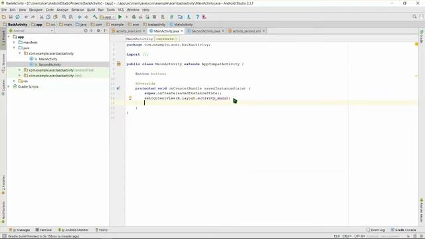This screenshot has height=239, width=425.
Task: Click the Replace toolbar icon
Action: (71, 17)
